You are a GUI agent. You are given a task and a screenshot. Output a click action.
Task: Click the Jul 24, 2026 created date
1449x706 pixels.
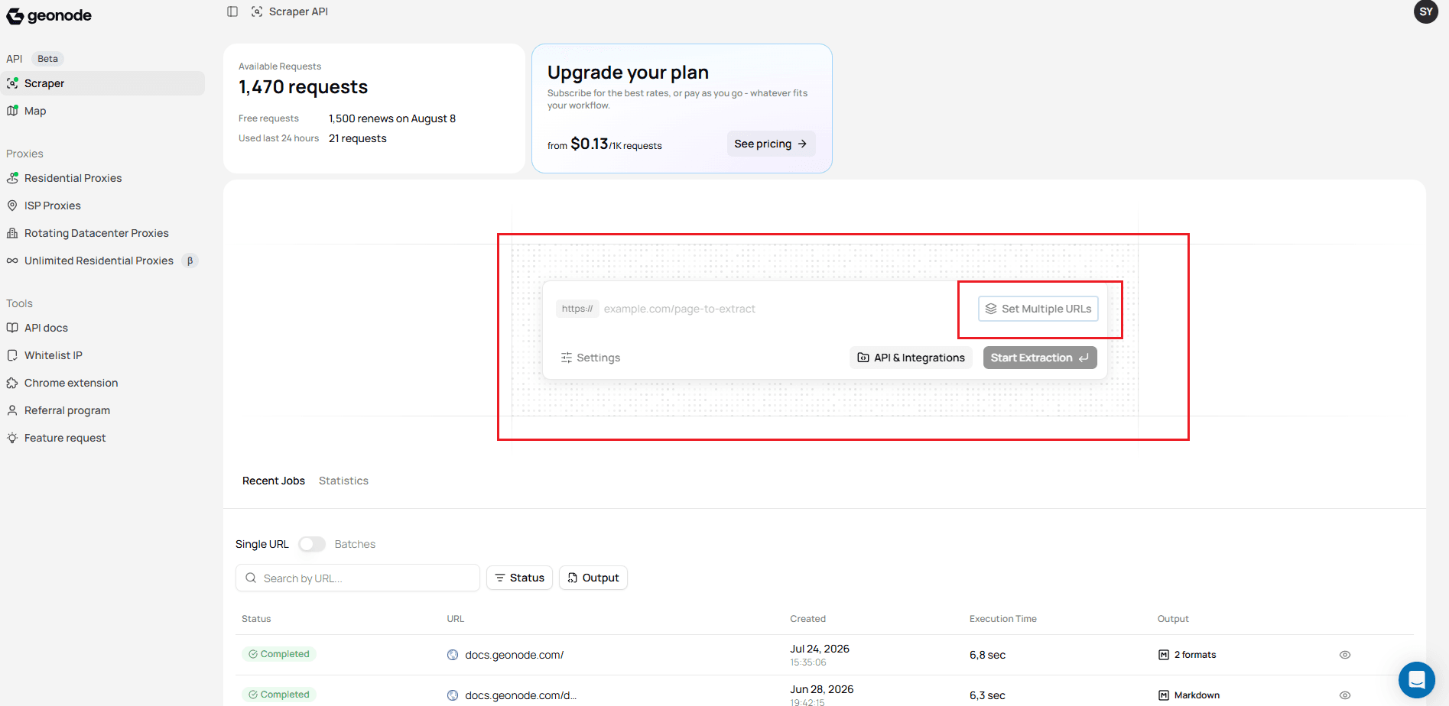tap(820, 649)
